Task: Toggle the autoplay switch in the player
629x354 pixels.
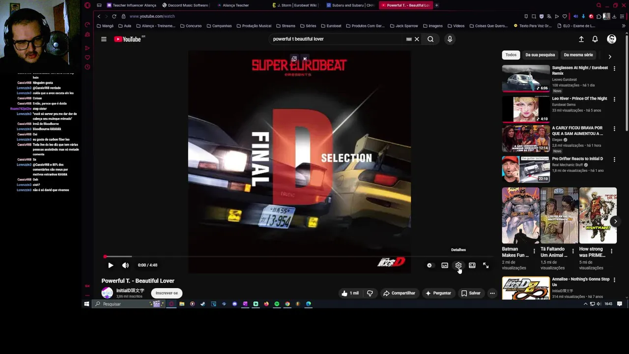Action: click(x=429, y=265)
